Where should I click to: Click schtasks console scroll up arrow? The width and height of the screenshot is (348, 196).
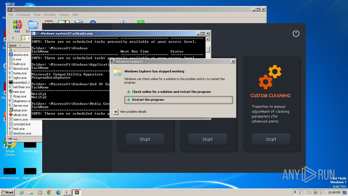tap(208, 39)
